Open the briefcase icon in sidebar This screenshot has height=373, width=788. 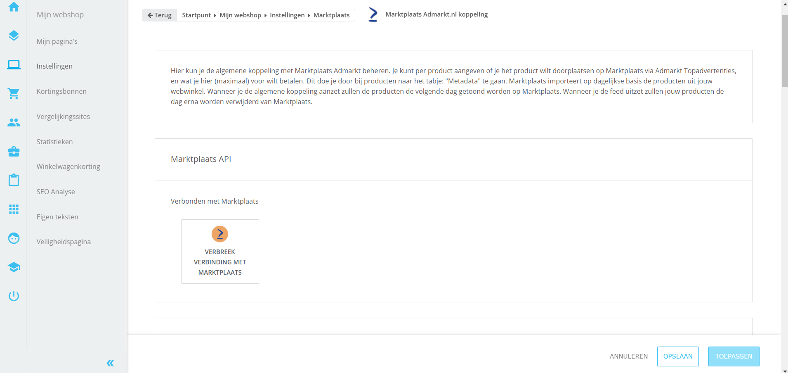tap(14, 152)
